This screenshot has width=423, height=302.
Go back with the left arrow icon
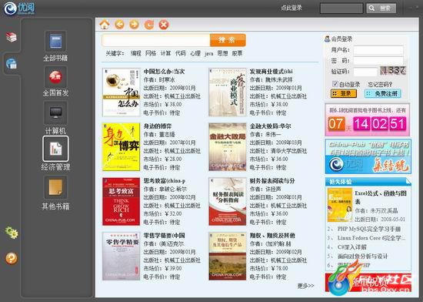119,25
